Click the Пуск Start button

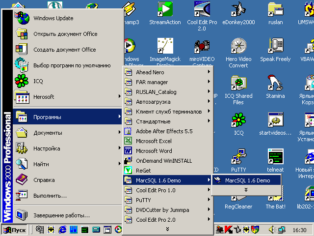coord(14,230)
